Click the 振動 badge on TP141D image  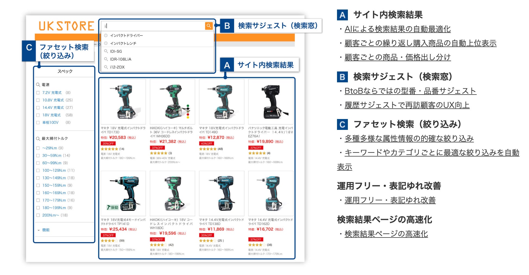click(x=113, y=207)
